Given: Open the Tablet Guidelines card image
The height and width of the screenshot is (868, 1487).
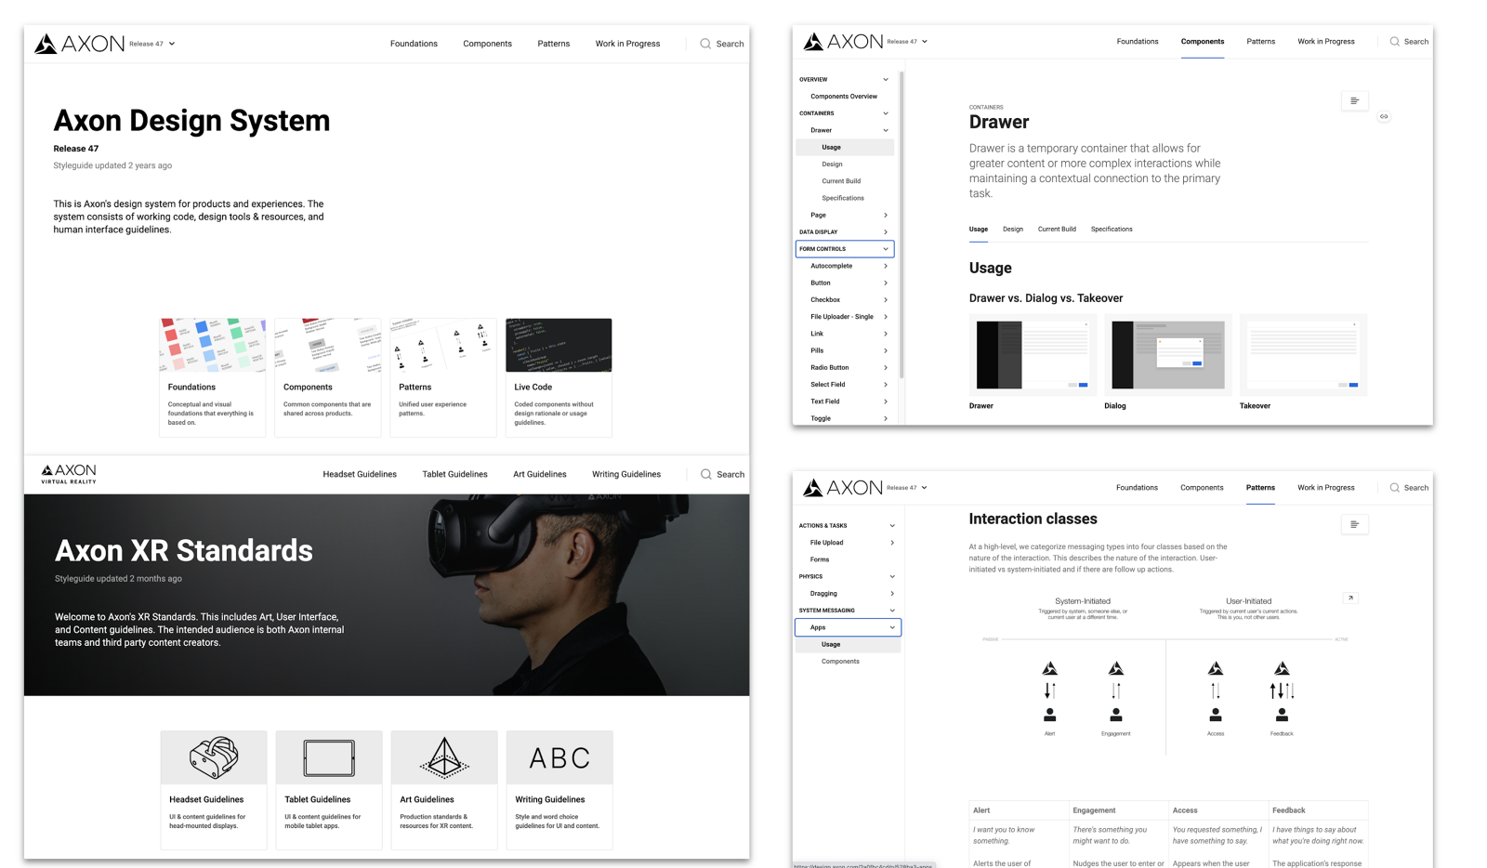Looking at the screenshot, I should (x=329, y=757).
